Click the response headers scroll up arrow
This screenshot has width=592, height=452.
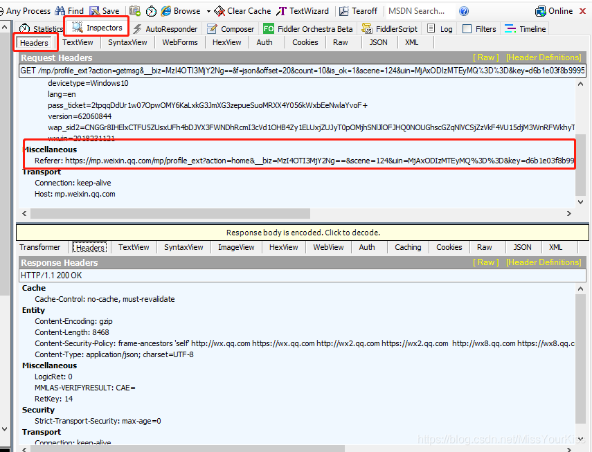click(x=581, y=289)
